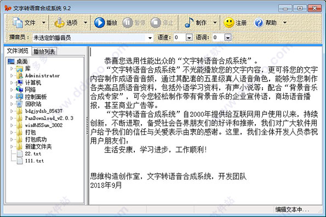Screen dimensions: 326x217
Task: Expand the 文件 dropdown arrow
Action: [x=44, y=22]
